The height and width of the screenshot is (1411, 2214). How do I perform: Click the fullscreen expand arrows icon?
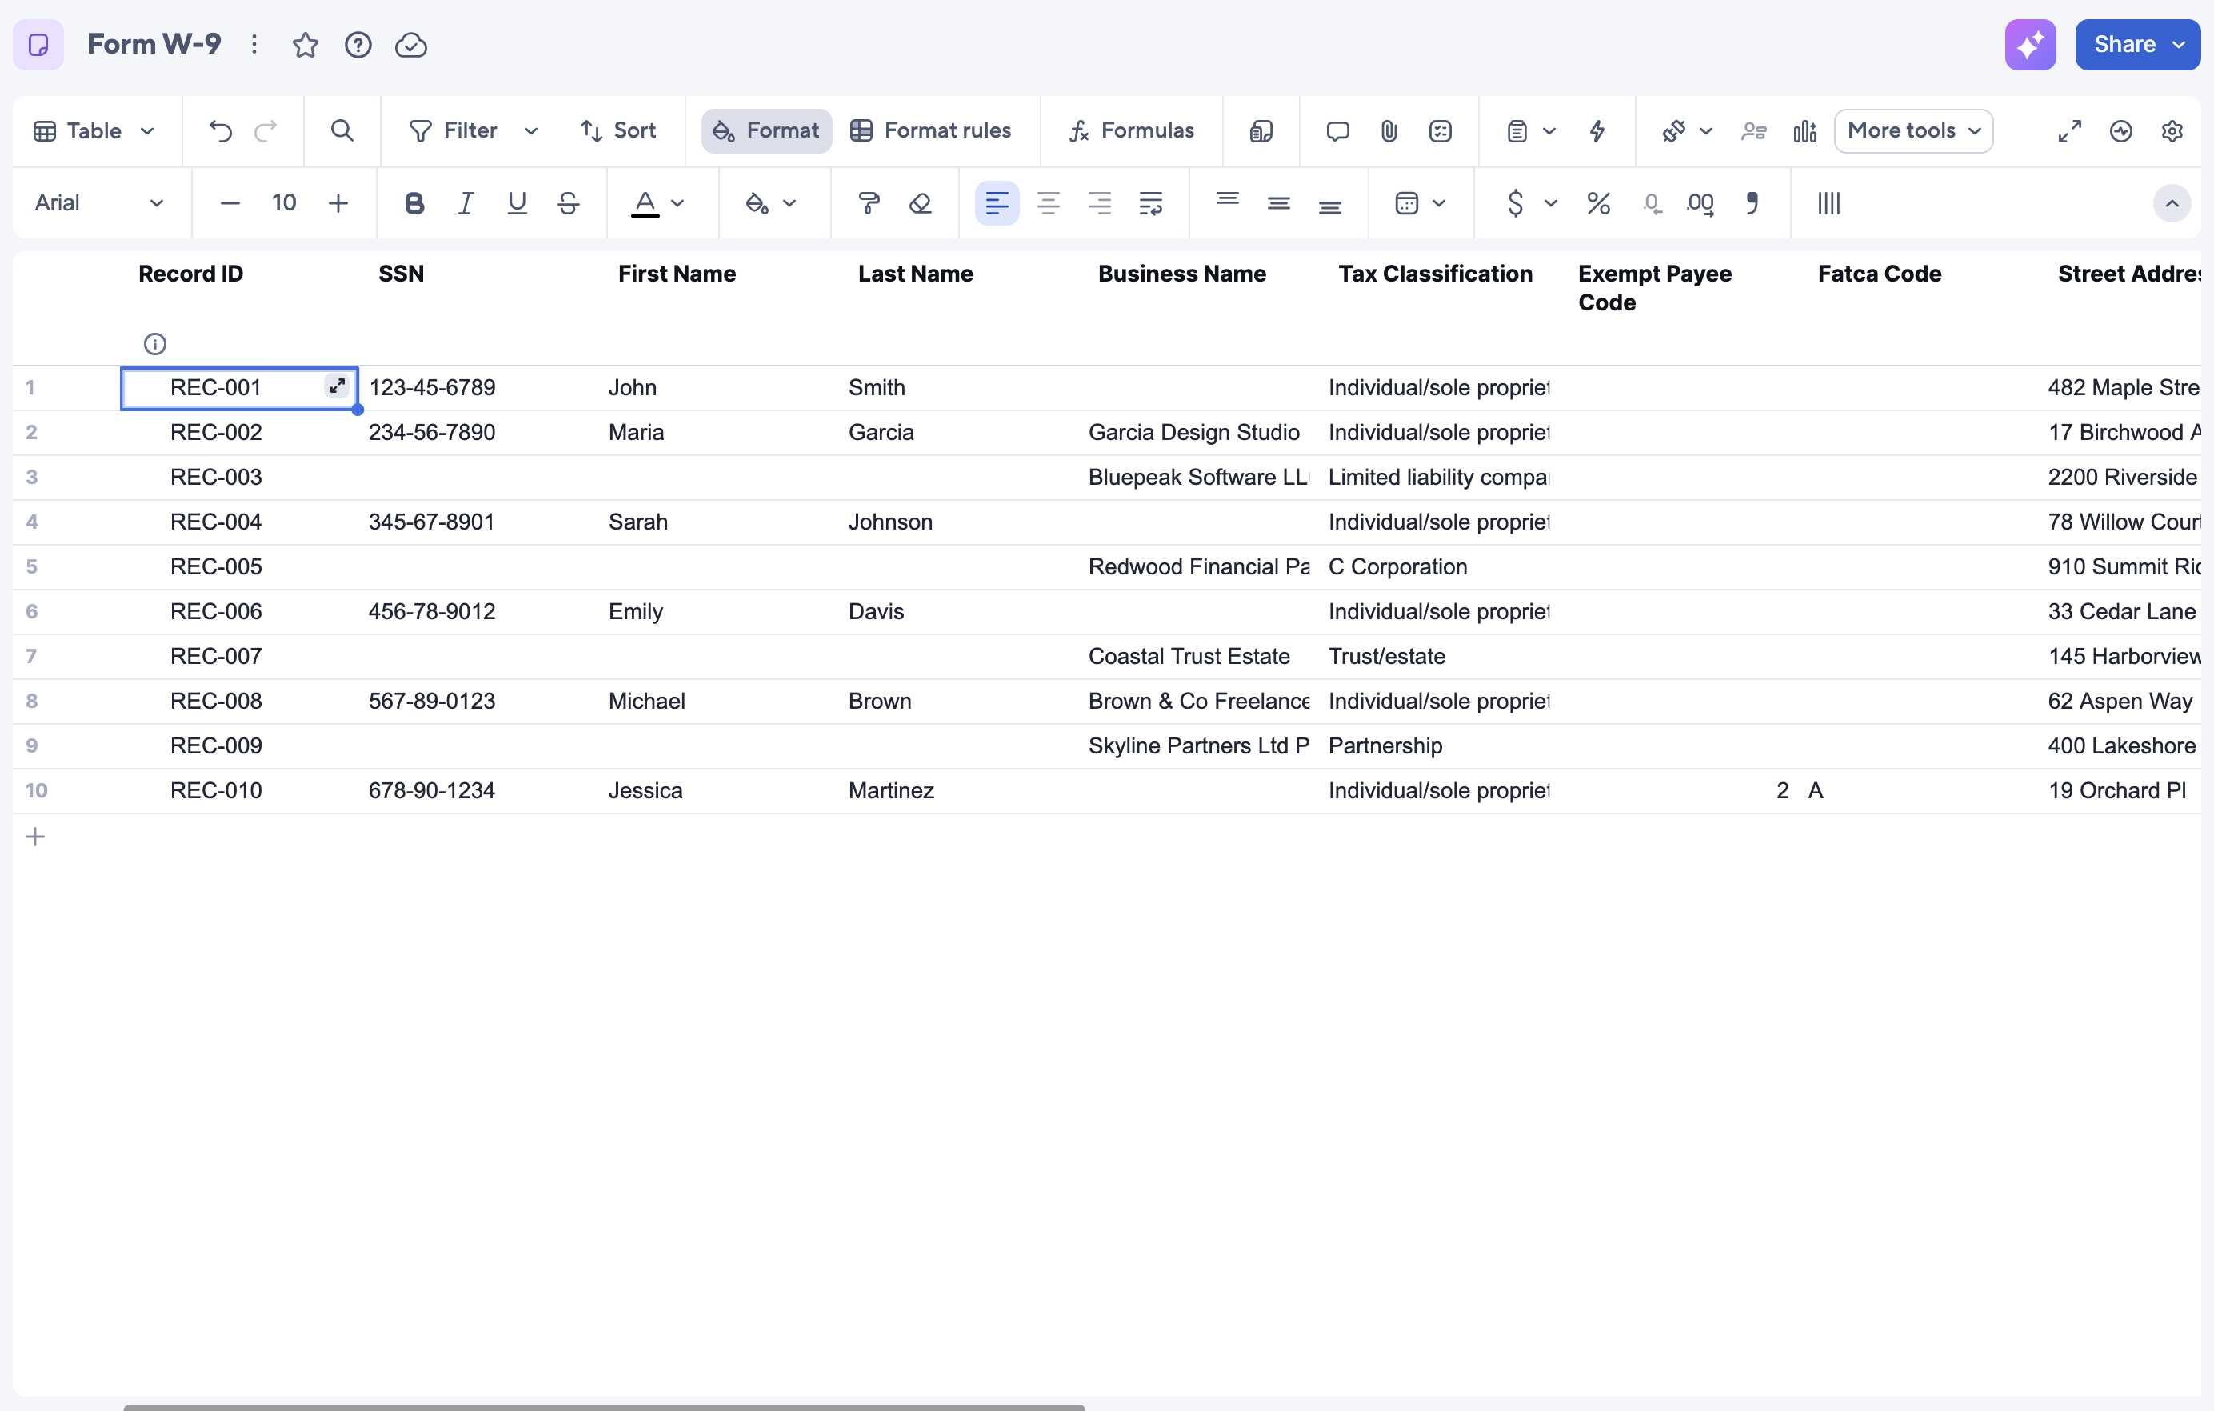coord(2070,130)
